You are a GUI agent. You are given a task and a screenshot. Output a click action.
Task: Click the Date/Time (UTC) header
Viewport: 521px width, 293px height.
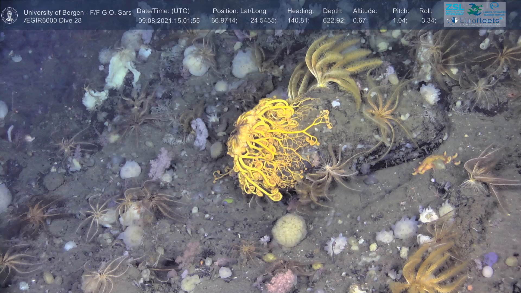pyautogui.click(x=163, y=11)
